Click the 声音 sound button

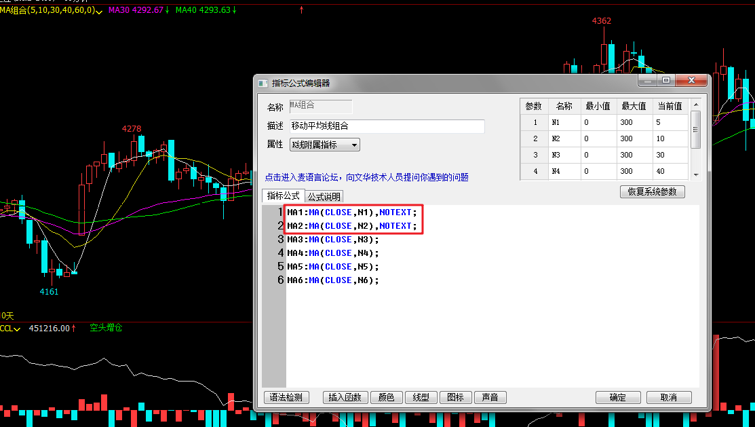pos(490,398)
